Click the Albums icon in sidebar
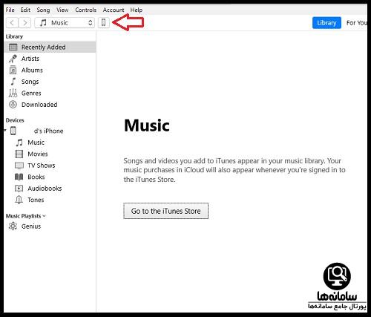The width and height of the screenshot is (371, 317). (13, 71)
